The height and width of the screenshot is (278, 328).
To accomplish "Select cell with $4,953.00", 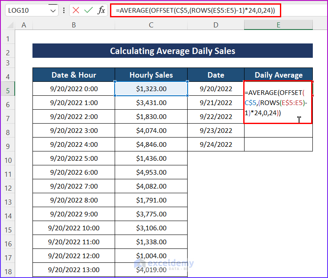I will [x=151, y=172].
